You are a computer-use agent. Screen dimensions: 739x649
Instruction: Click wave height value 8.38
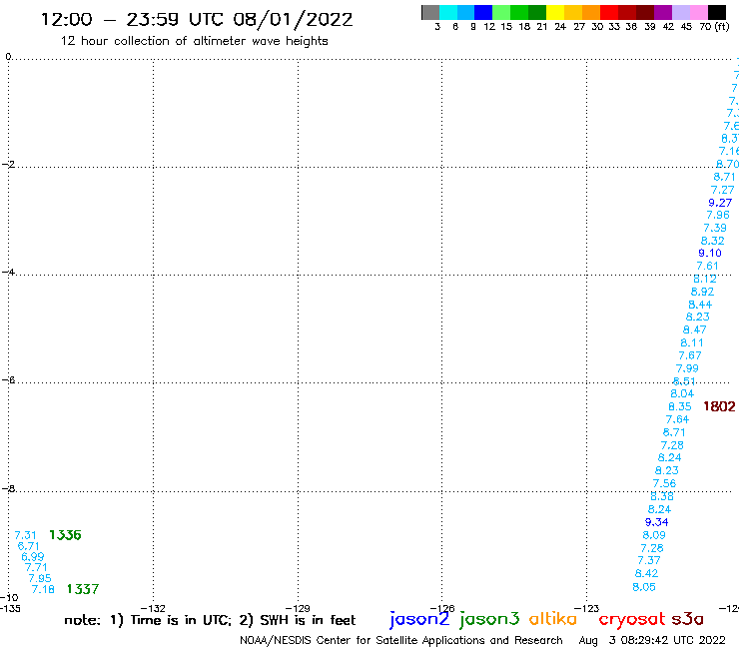click(662, 496)
